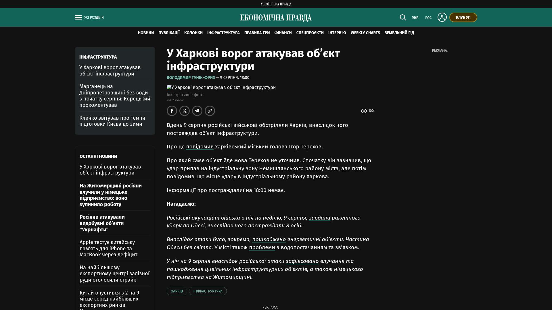Select the ІНФРАСТРУКТУРА tag below article

(x=208, y=291)
